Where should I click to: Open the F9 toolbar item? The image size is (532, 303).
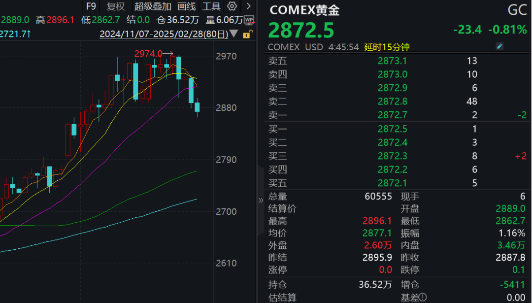pyautogui.click(x=91, y=6)
